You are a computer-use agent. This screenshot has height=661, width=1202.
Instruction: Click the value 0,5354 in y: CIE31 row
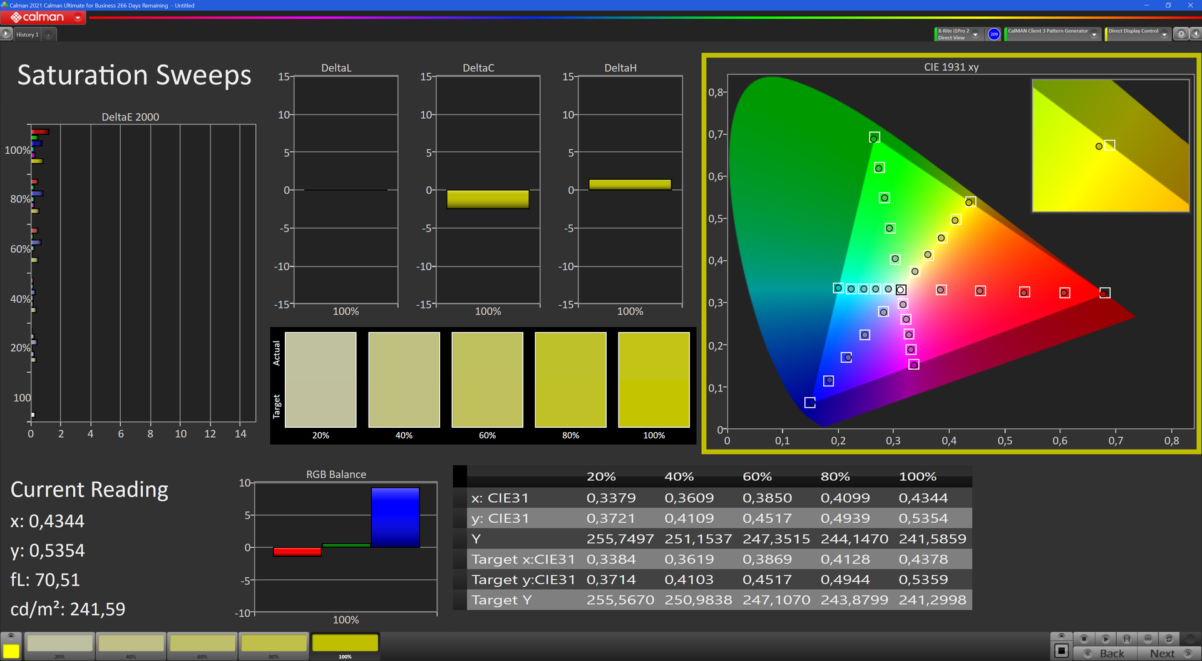point(923,518)
